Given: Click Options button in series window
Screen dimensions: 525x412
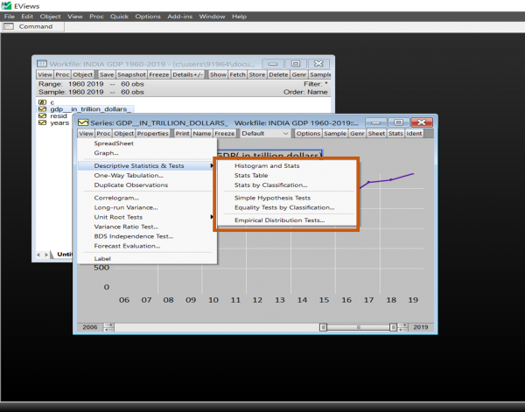Looking at the screenshot, I should coord(308,133).
